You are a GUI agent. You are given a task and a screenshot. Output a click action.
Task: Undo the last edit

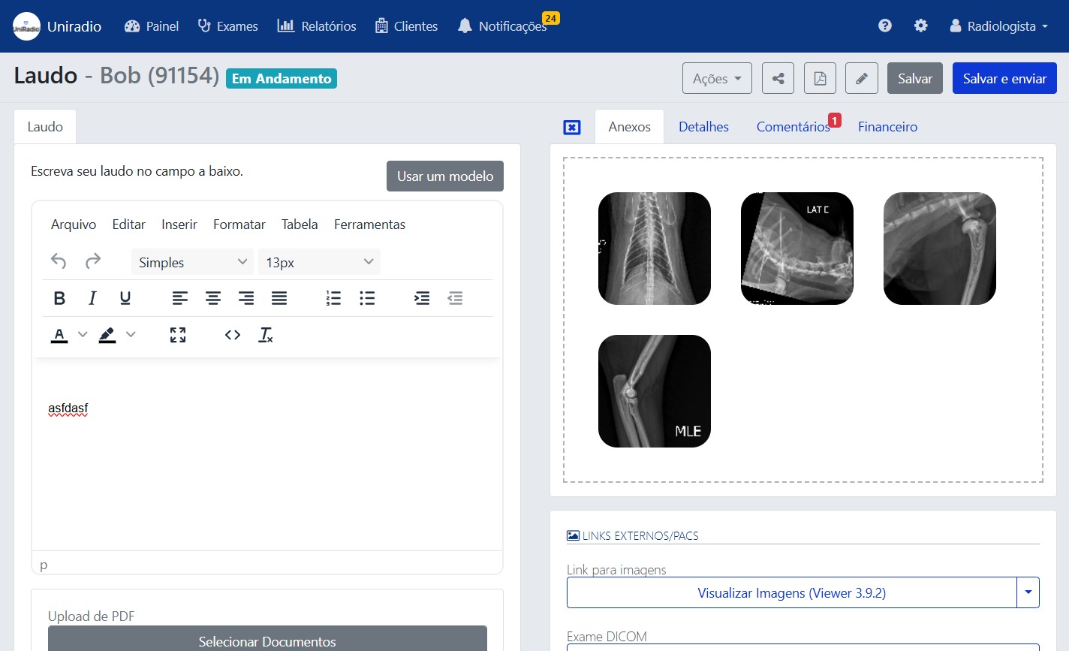tap(58, 261)
